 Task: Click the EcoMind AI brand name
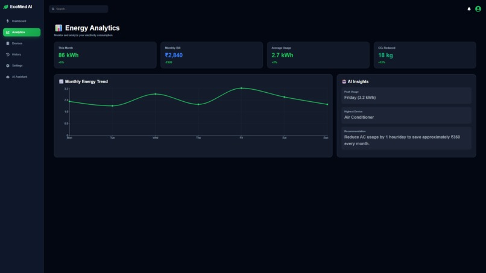[x=21, y=7]
